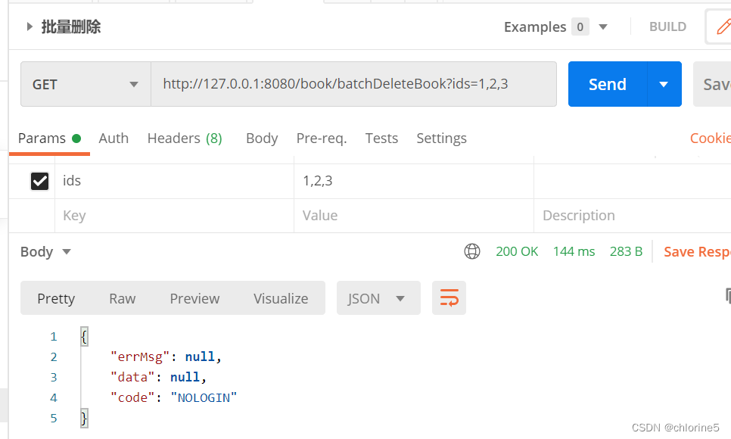Image resolution: width=731 pixels, height=439 pixels.
Task: Click the "errMsg" key in response
Action: click(x=140, y=357)
